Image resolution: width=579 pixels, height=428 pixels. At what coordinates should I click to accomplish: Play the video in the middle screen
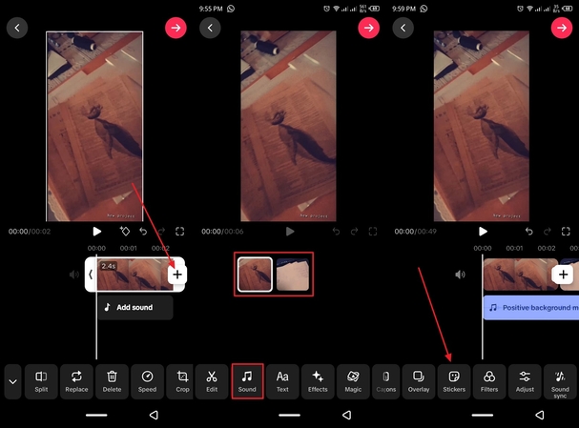pos(290,232)
